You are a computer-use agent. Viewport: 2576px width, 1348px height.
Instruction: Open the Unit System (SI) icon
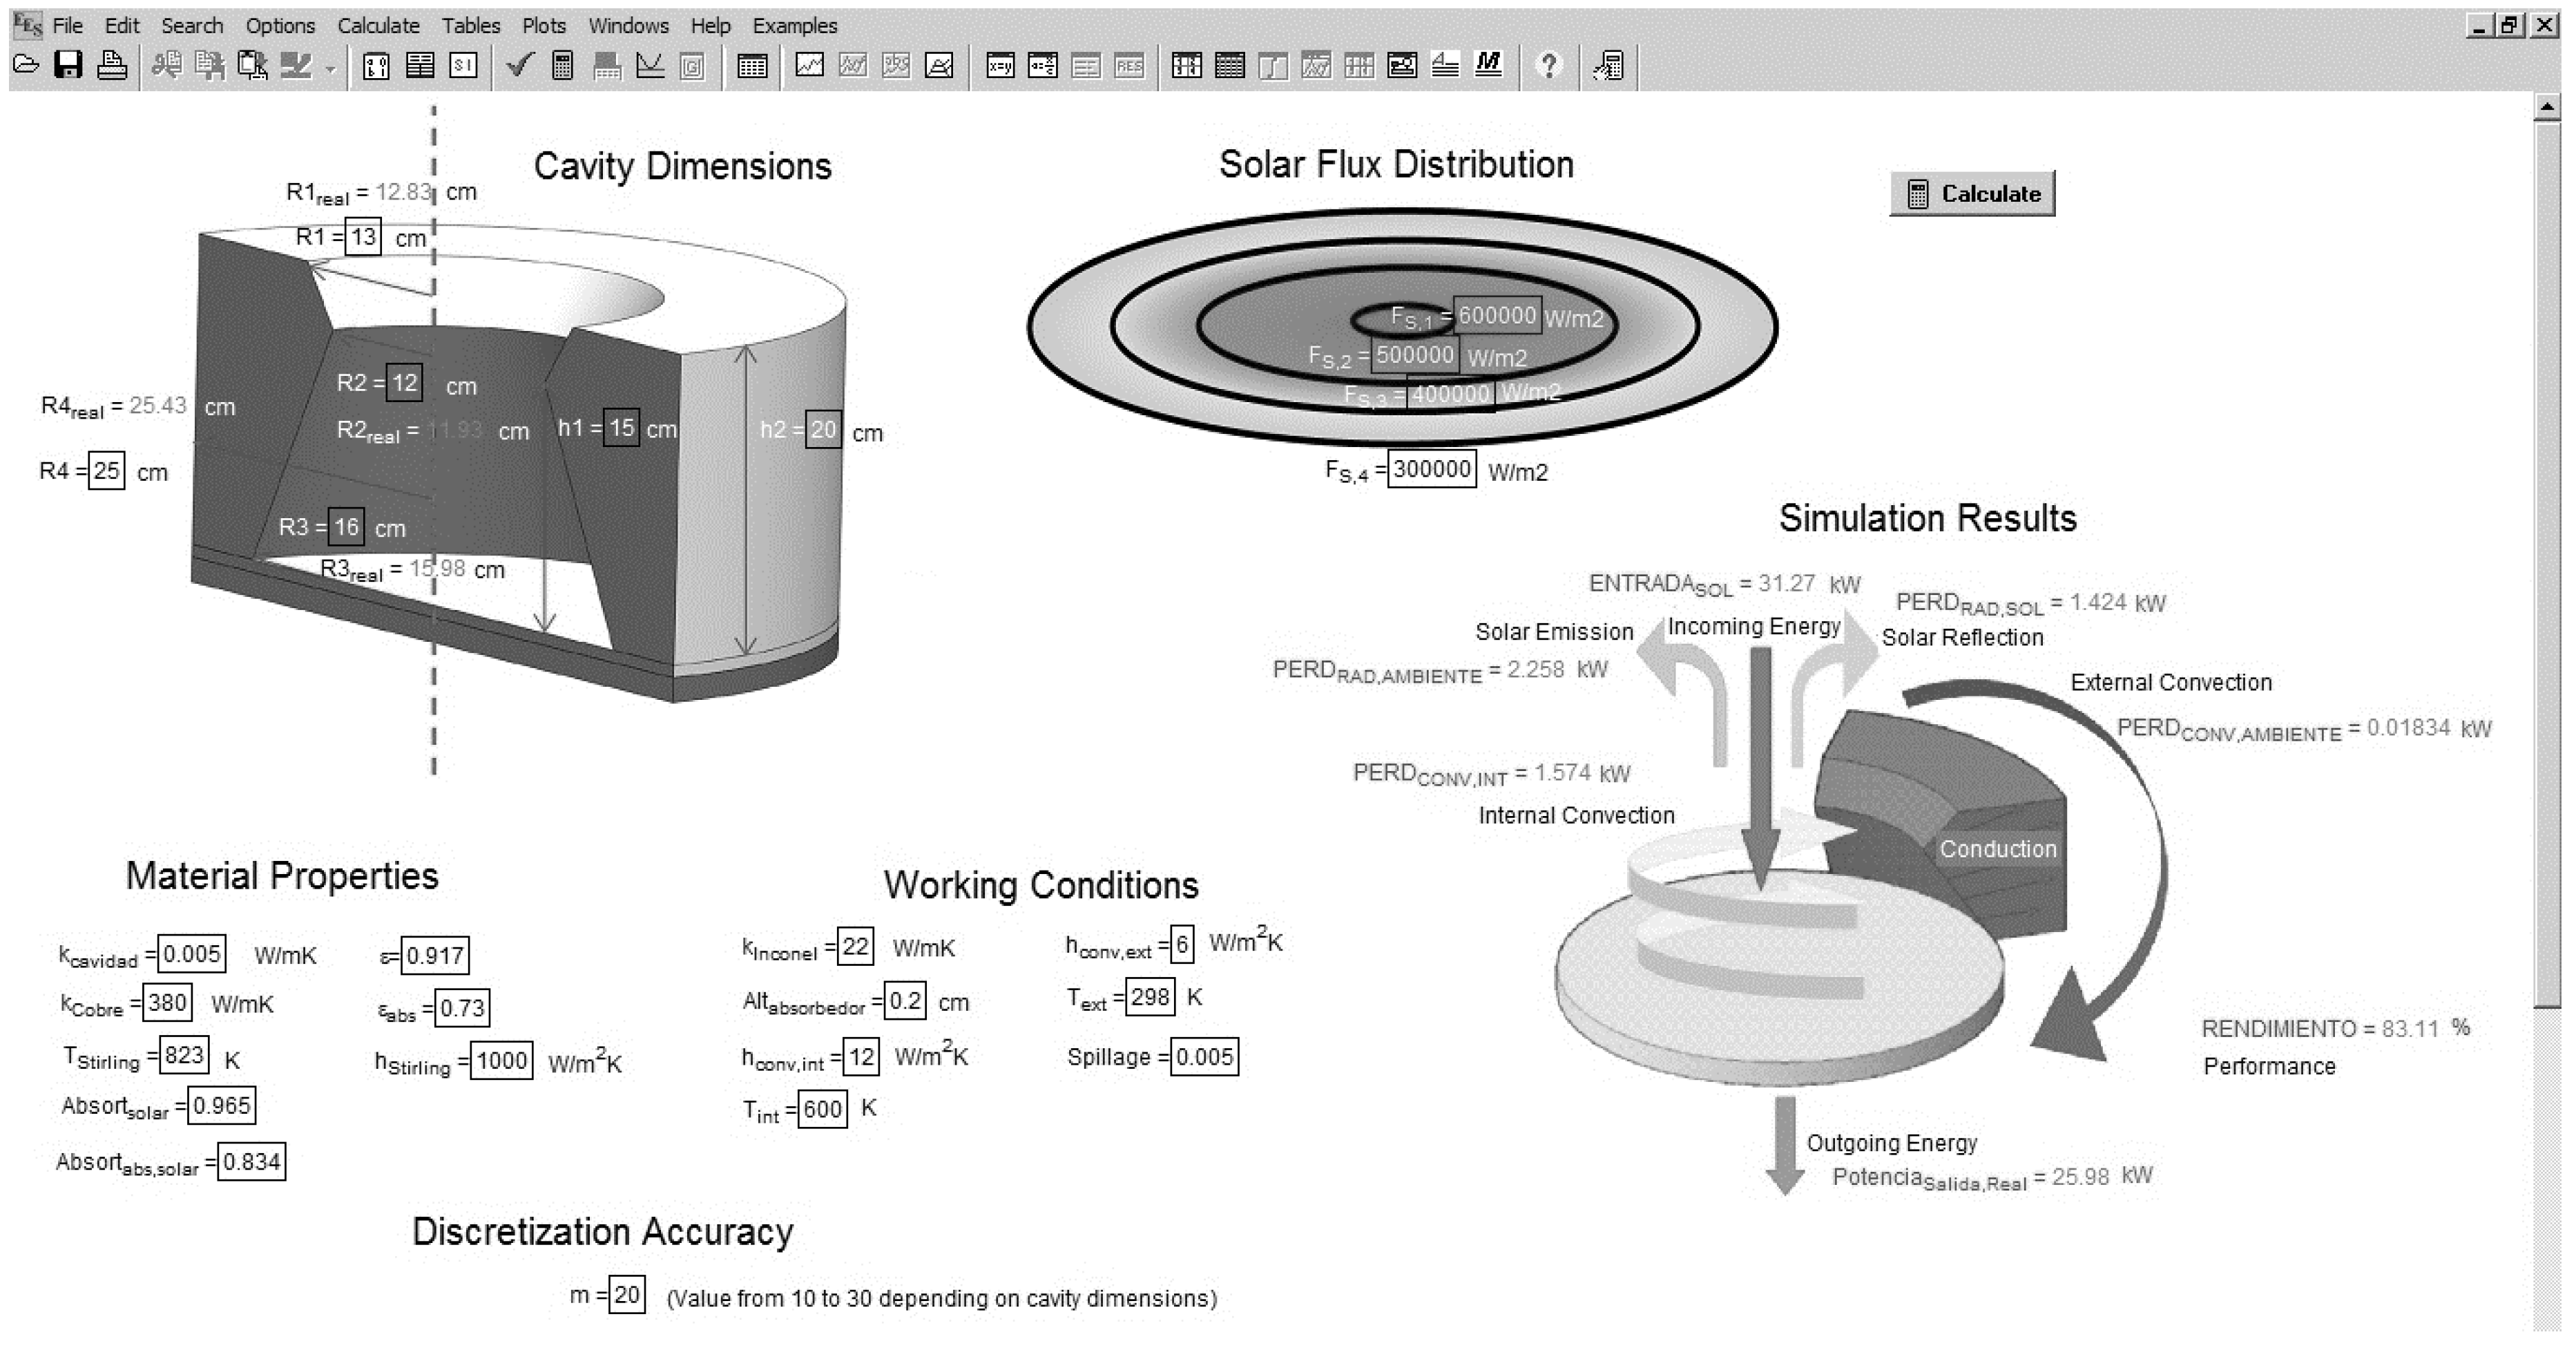463,66
